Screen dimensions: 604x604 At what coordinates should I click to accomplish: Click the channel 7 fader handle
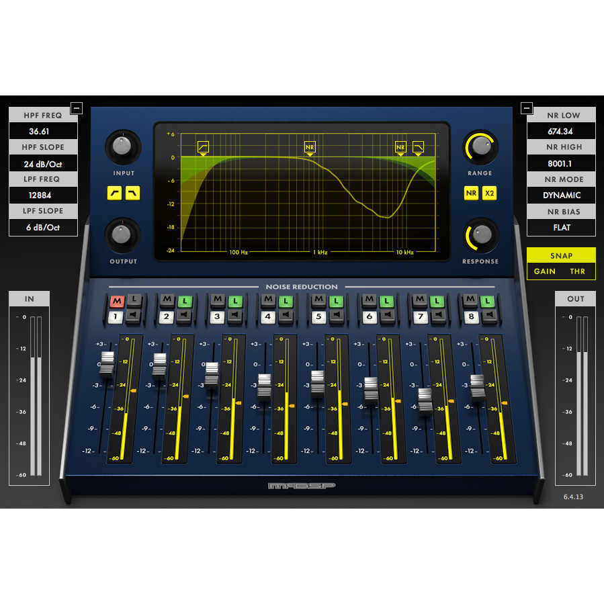click(x=425, y=399)
